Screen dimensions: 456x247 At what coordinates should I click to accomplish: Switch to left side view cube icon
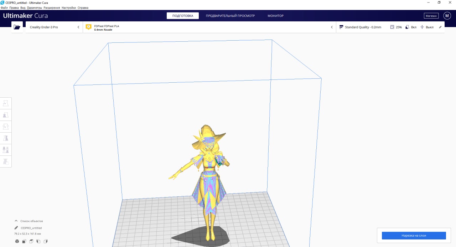tap(38, 241)
